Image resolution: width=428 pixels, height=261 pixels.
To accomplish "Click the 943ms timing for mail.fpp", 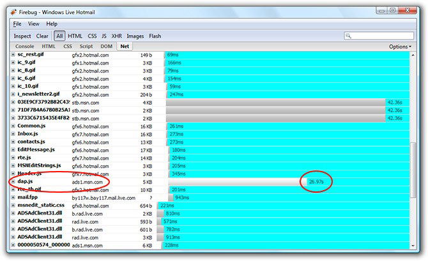I will click(x=182, y=197).
